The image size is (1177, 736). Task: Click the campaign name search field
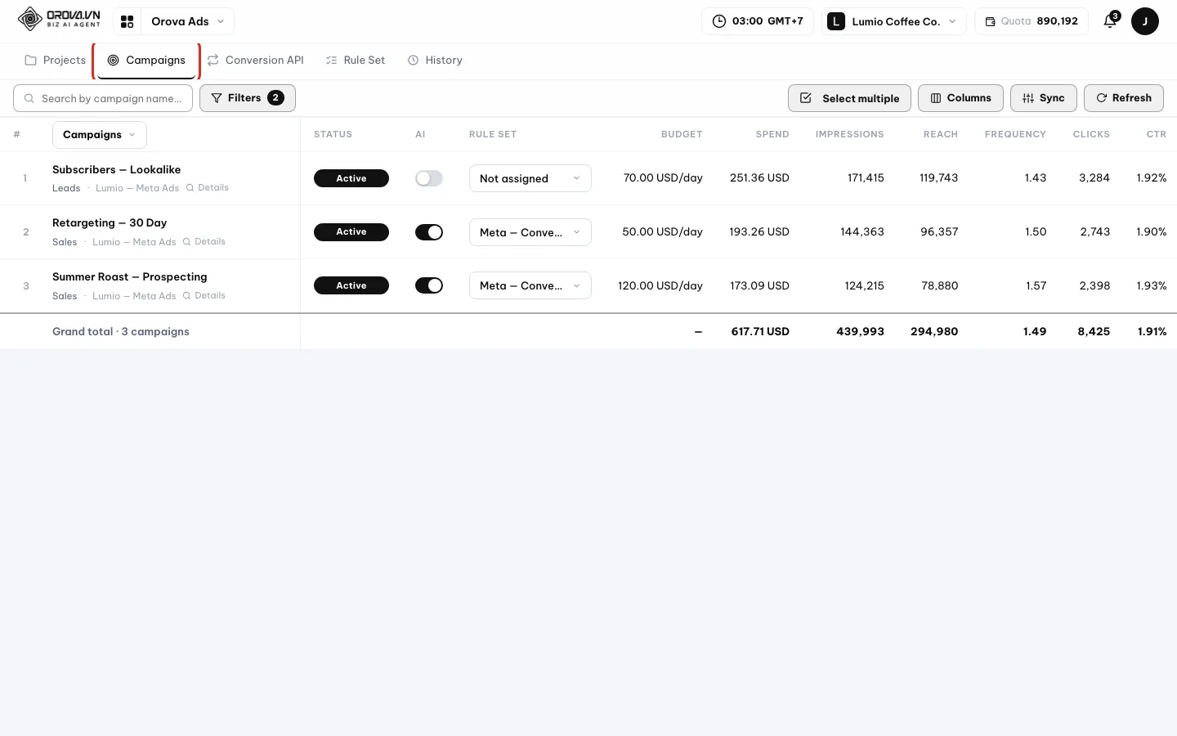tap(103, 98)
